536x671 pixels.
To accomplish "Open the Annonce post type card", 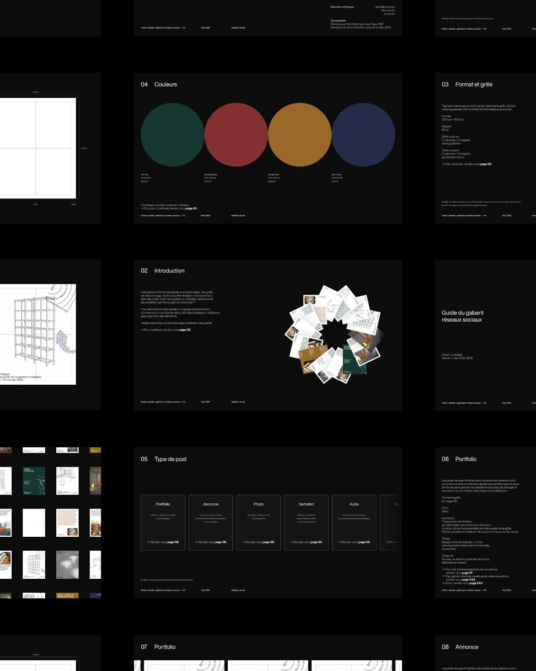I will click(210, 523).
